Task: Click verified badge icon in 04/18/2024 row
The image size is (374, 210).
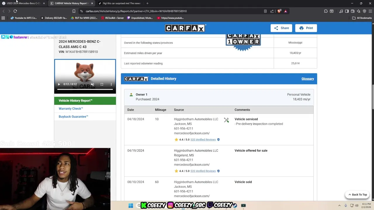Action: click(218, 140)
